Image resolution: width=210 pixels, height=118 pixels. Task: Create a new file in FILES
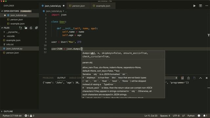point(20,28)
